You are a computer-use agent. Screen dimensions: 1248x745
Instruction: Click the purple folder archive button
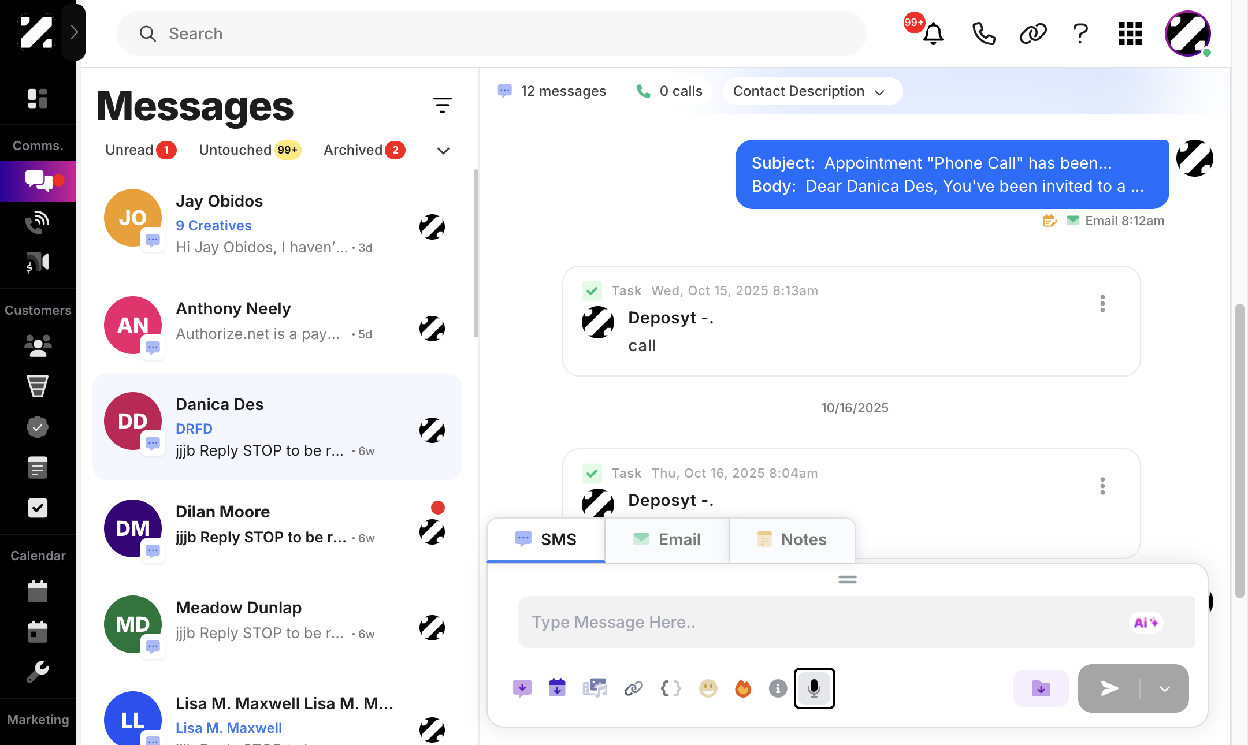point(1041,688)
